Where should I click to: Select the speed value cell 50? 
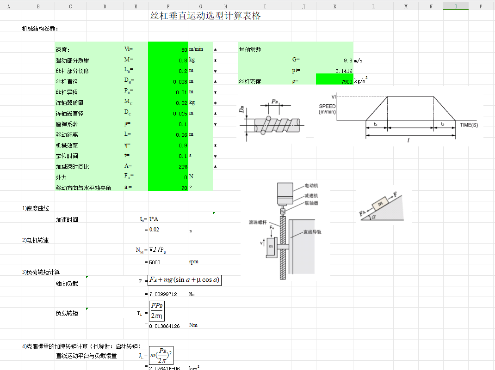pyautogui.click(x=168, y=47)
